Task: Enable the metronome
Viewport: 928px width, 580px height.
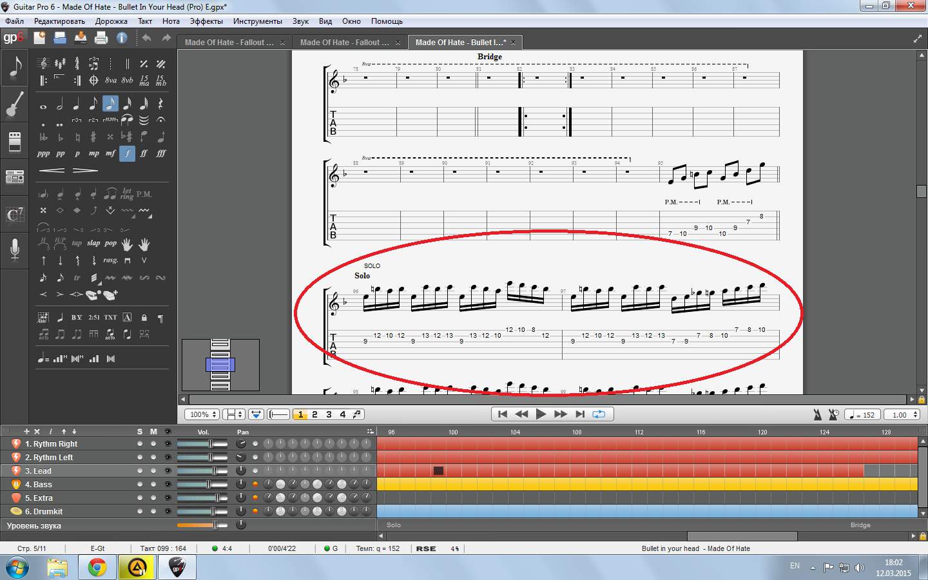Action: pyautogui.click(x=817, y=414)
